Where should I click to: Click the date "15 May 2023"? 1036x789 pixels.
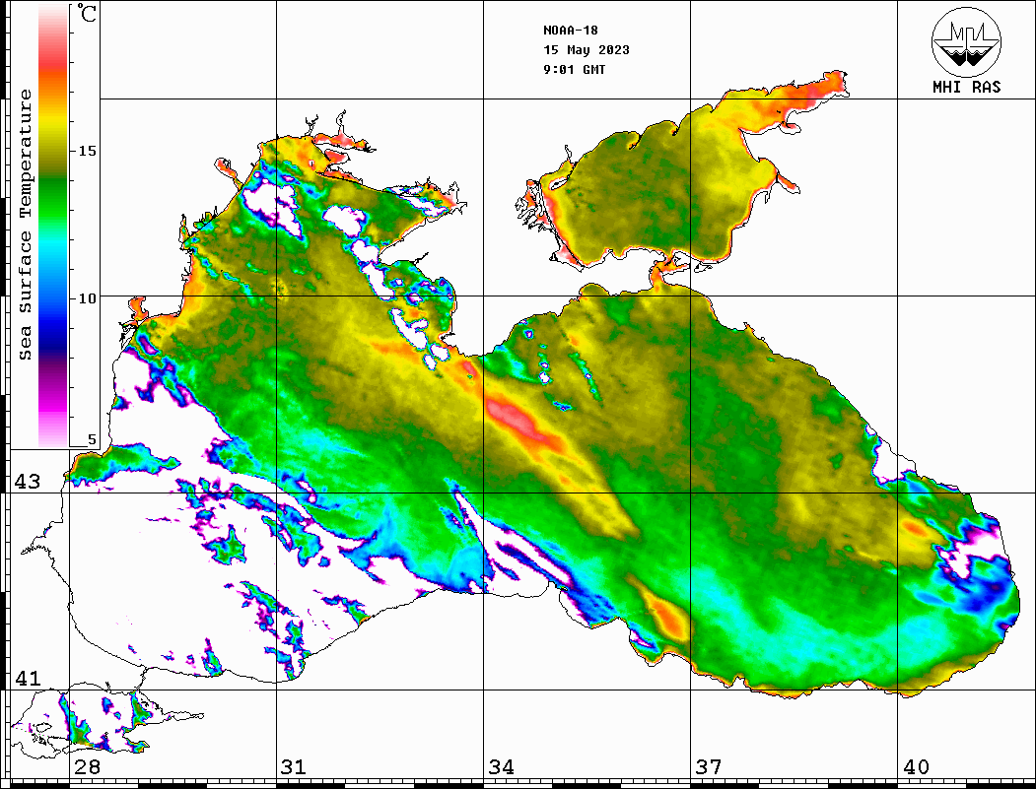[x=587, y=50]
